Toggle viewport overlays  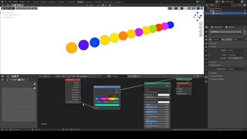180,8
